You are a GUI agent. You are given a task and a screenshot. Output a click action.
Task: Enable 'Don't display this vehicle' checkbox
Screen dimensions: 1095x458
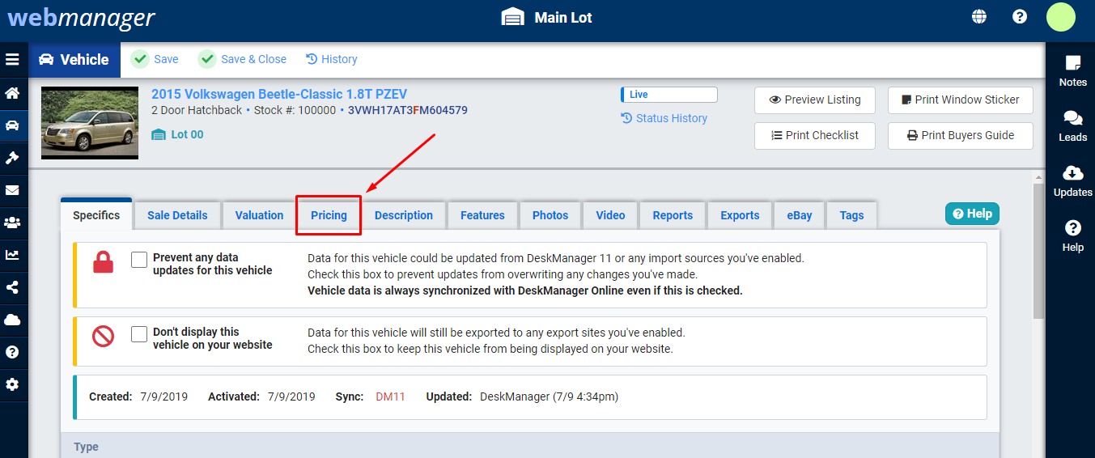click(x=139, y=333)
